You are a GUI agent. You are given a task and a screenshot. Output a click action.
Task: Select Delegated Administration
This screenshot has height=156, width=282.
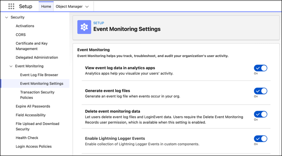pyautogui.click(x=37, y=57)
